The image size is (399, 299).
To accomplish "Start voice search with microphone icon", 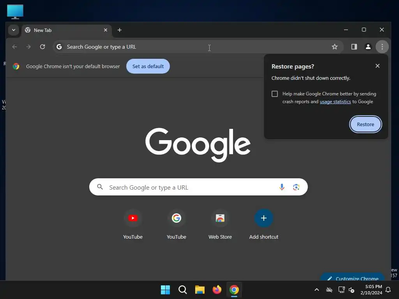I will (282, 187).
